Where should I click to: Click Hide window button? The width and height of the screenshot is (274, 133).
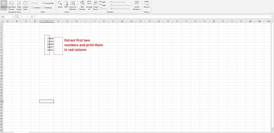click(102, 5)
